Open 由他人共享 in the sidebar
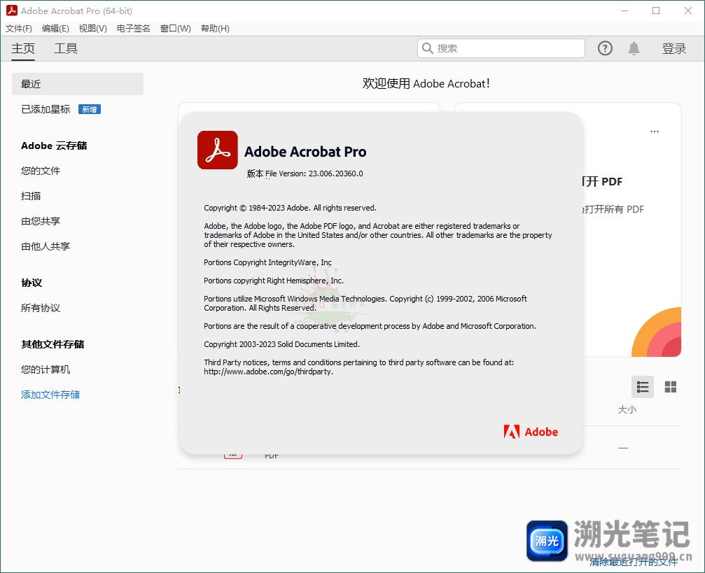 click(46, 246)
